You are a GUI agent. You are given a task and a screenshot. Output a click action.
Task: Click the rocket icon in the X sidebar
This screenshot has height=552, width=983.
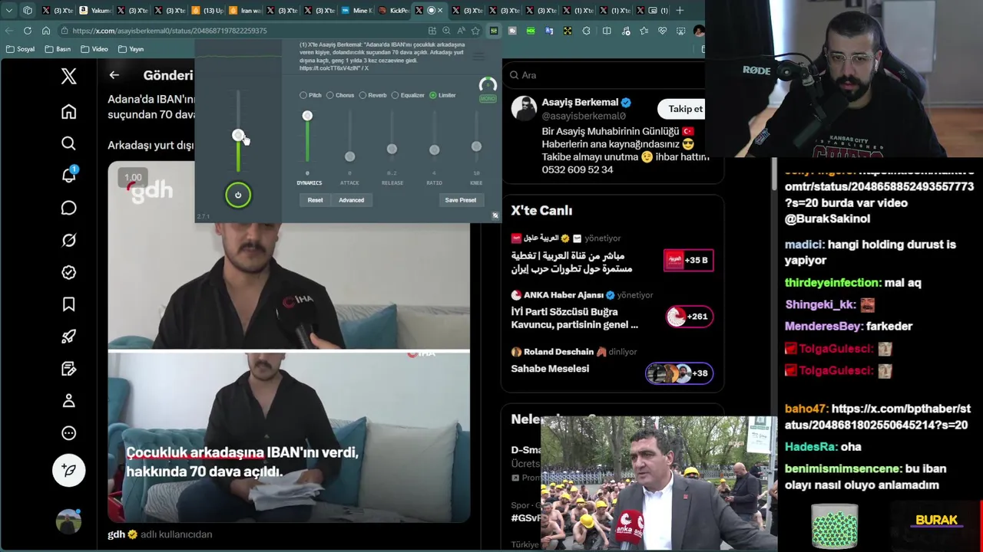click(68, 336)
